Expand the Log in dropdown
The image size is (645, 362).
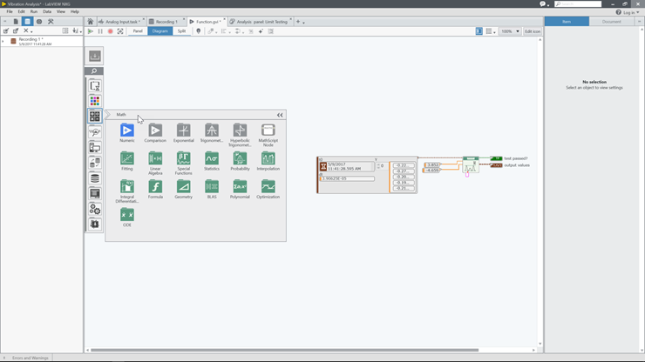(x=629, y=12)
